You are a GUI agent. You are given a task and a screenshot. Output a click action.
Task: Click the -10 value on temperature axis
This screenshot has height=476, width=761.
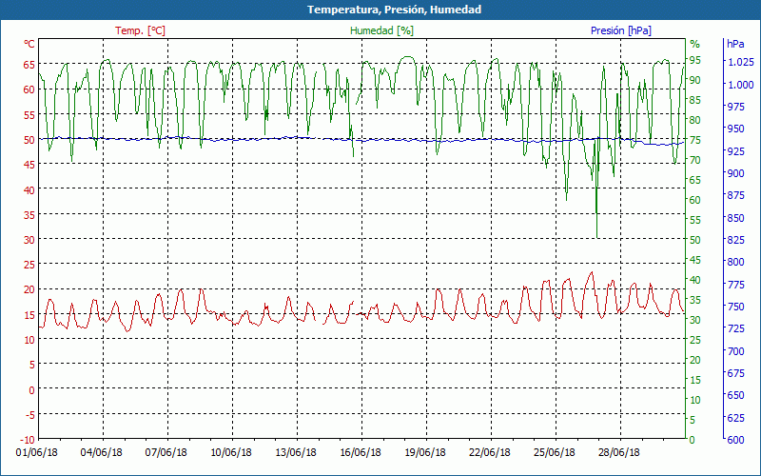point(28,440)
